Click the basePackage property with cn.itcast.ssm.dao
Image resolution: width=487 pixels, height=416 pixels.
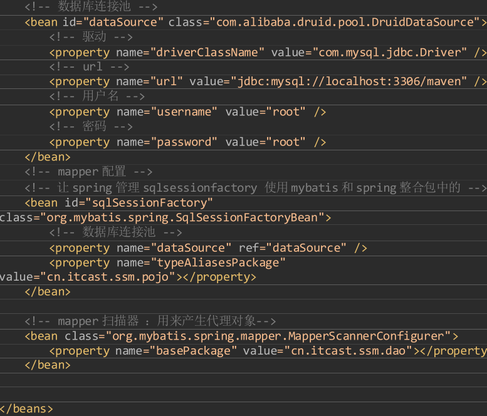coord(268,351)
